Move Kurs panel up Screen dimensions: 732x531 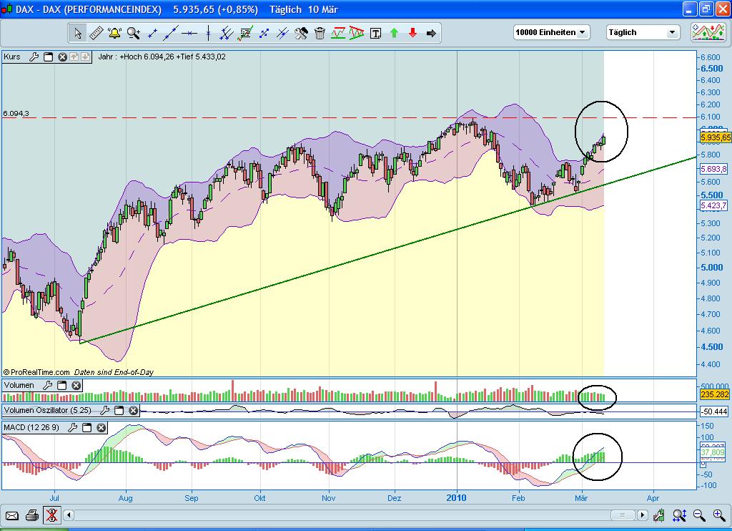tap(74, 57)
